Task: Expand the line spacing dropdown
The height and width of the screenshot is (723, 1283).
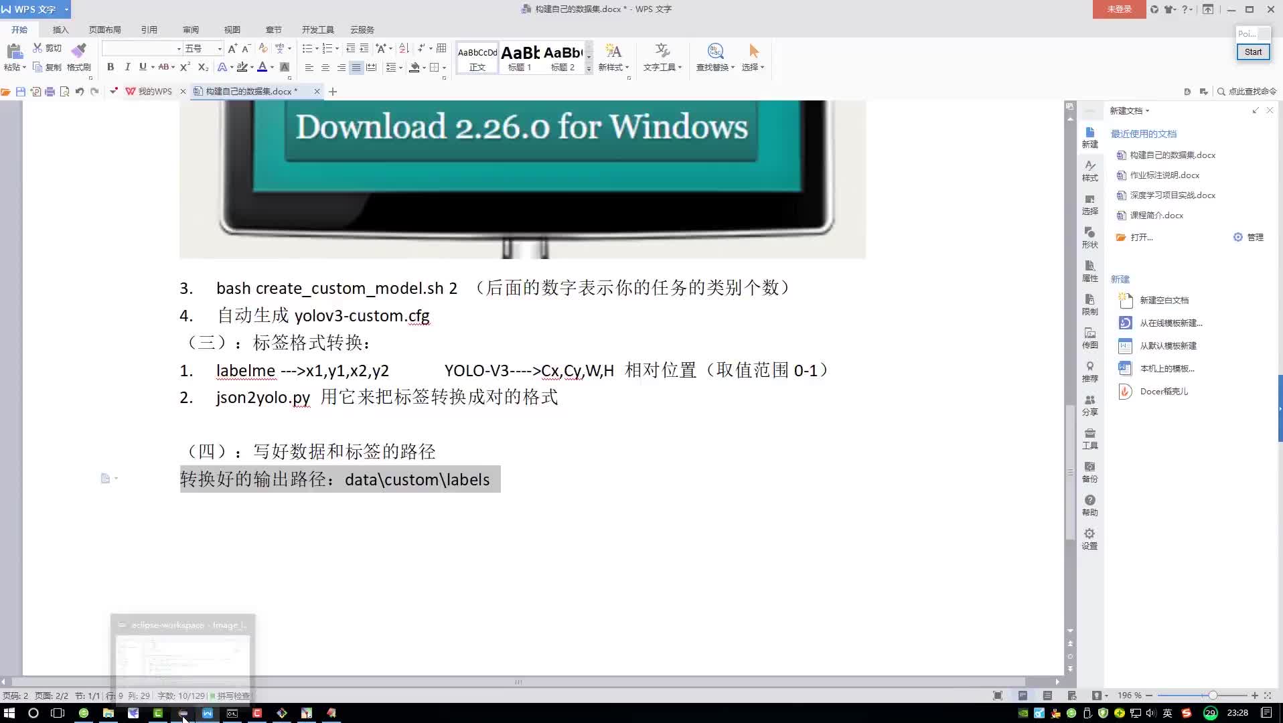Action: [400, 68]
